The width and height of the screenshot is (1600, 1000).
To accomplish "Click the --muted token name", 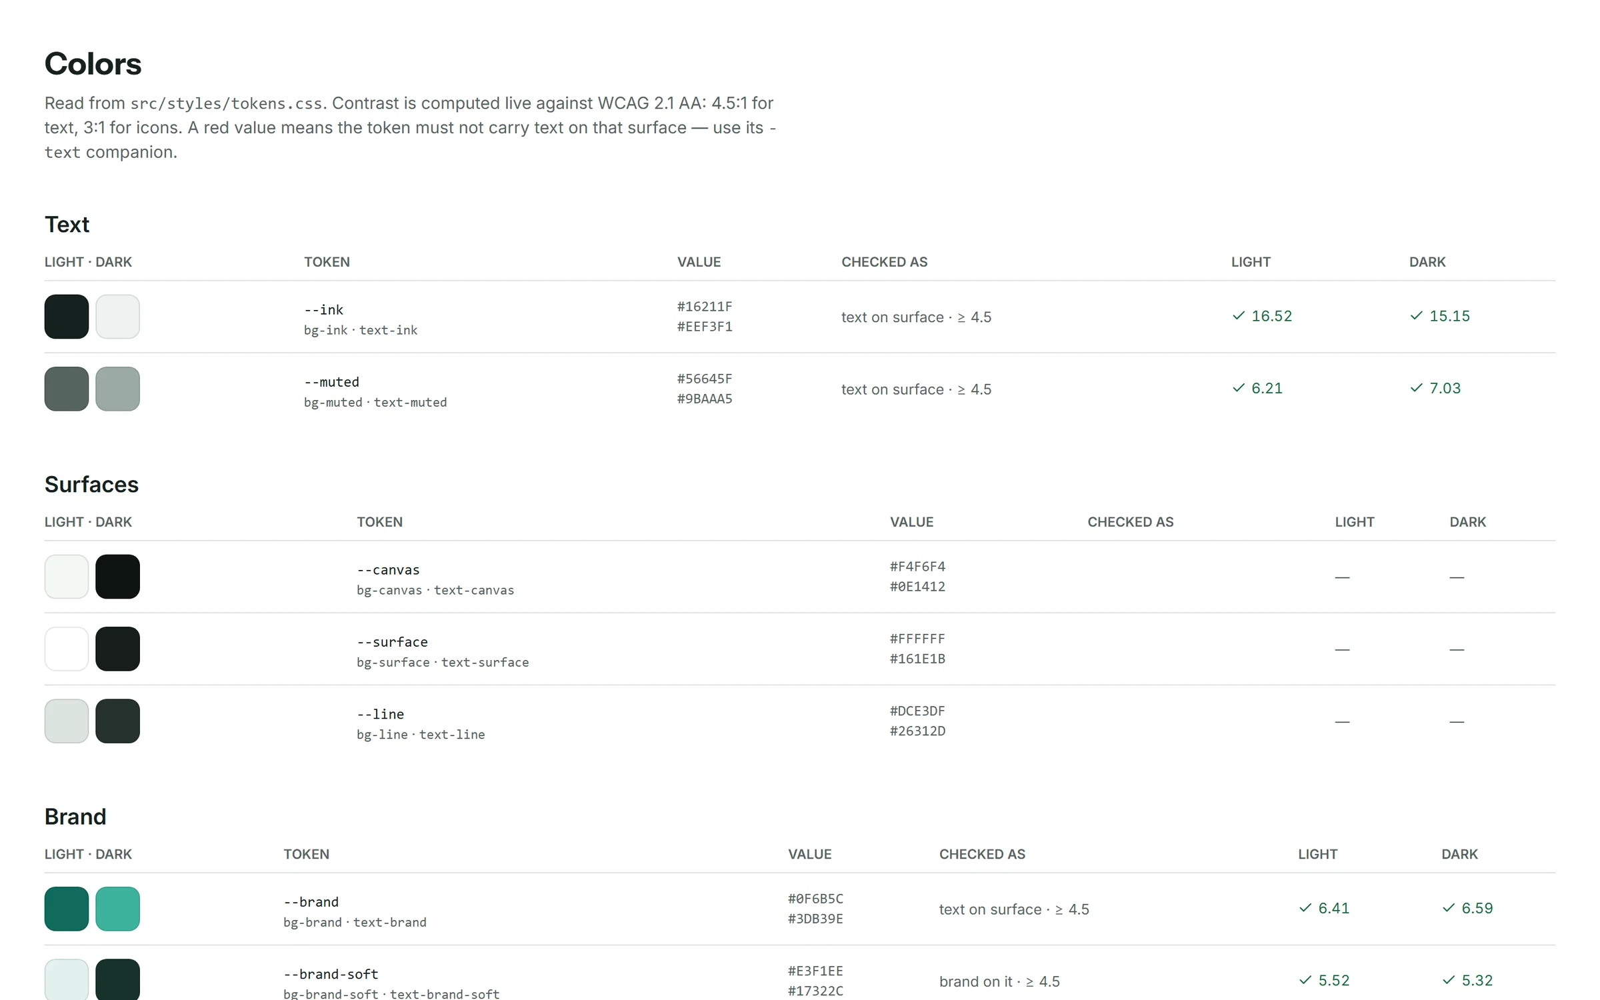I will coord(331,382).
